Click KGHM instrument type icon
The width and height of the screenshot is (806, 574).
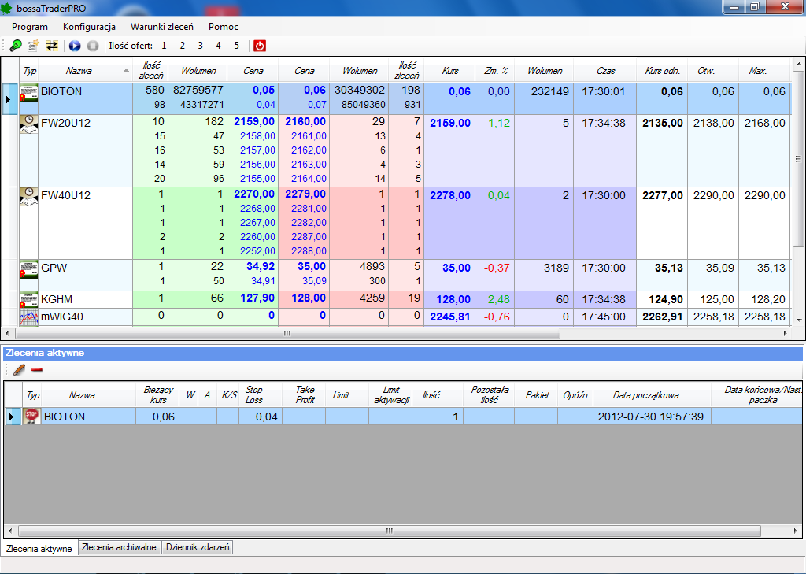coord(29,300)
